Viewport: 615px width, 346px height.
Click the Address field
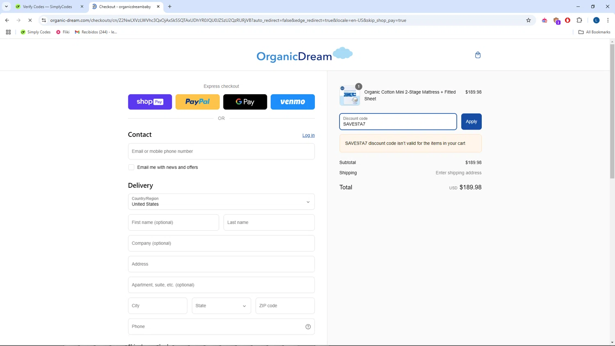(221, 264)
